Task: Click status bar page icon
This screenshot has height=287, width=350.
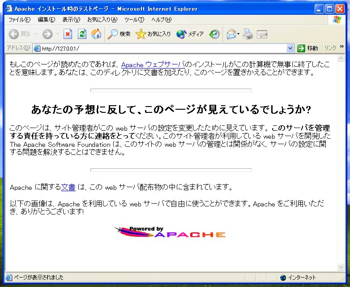Action: tap(9, 278)
